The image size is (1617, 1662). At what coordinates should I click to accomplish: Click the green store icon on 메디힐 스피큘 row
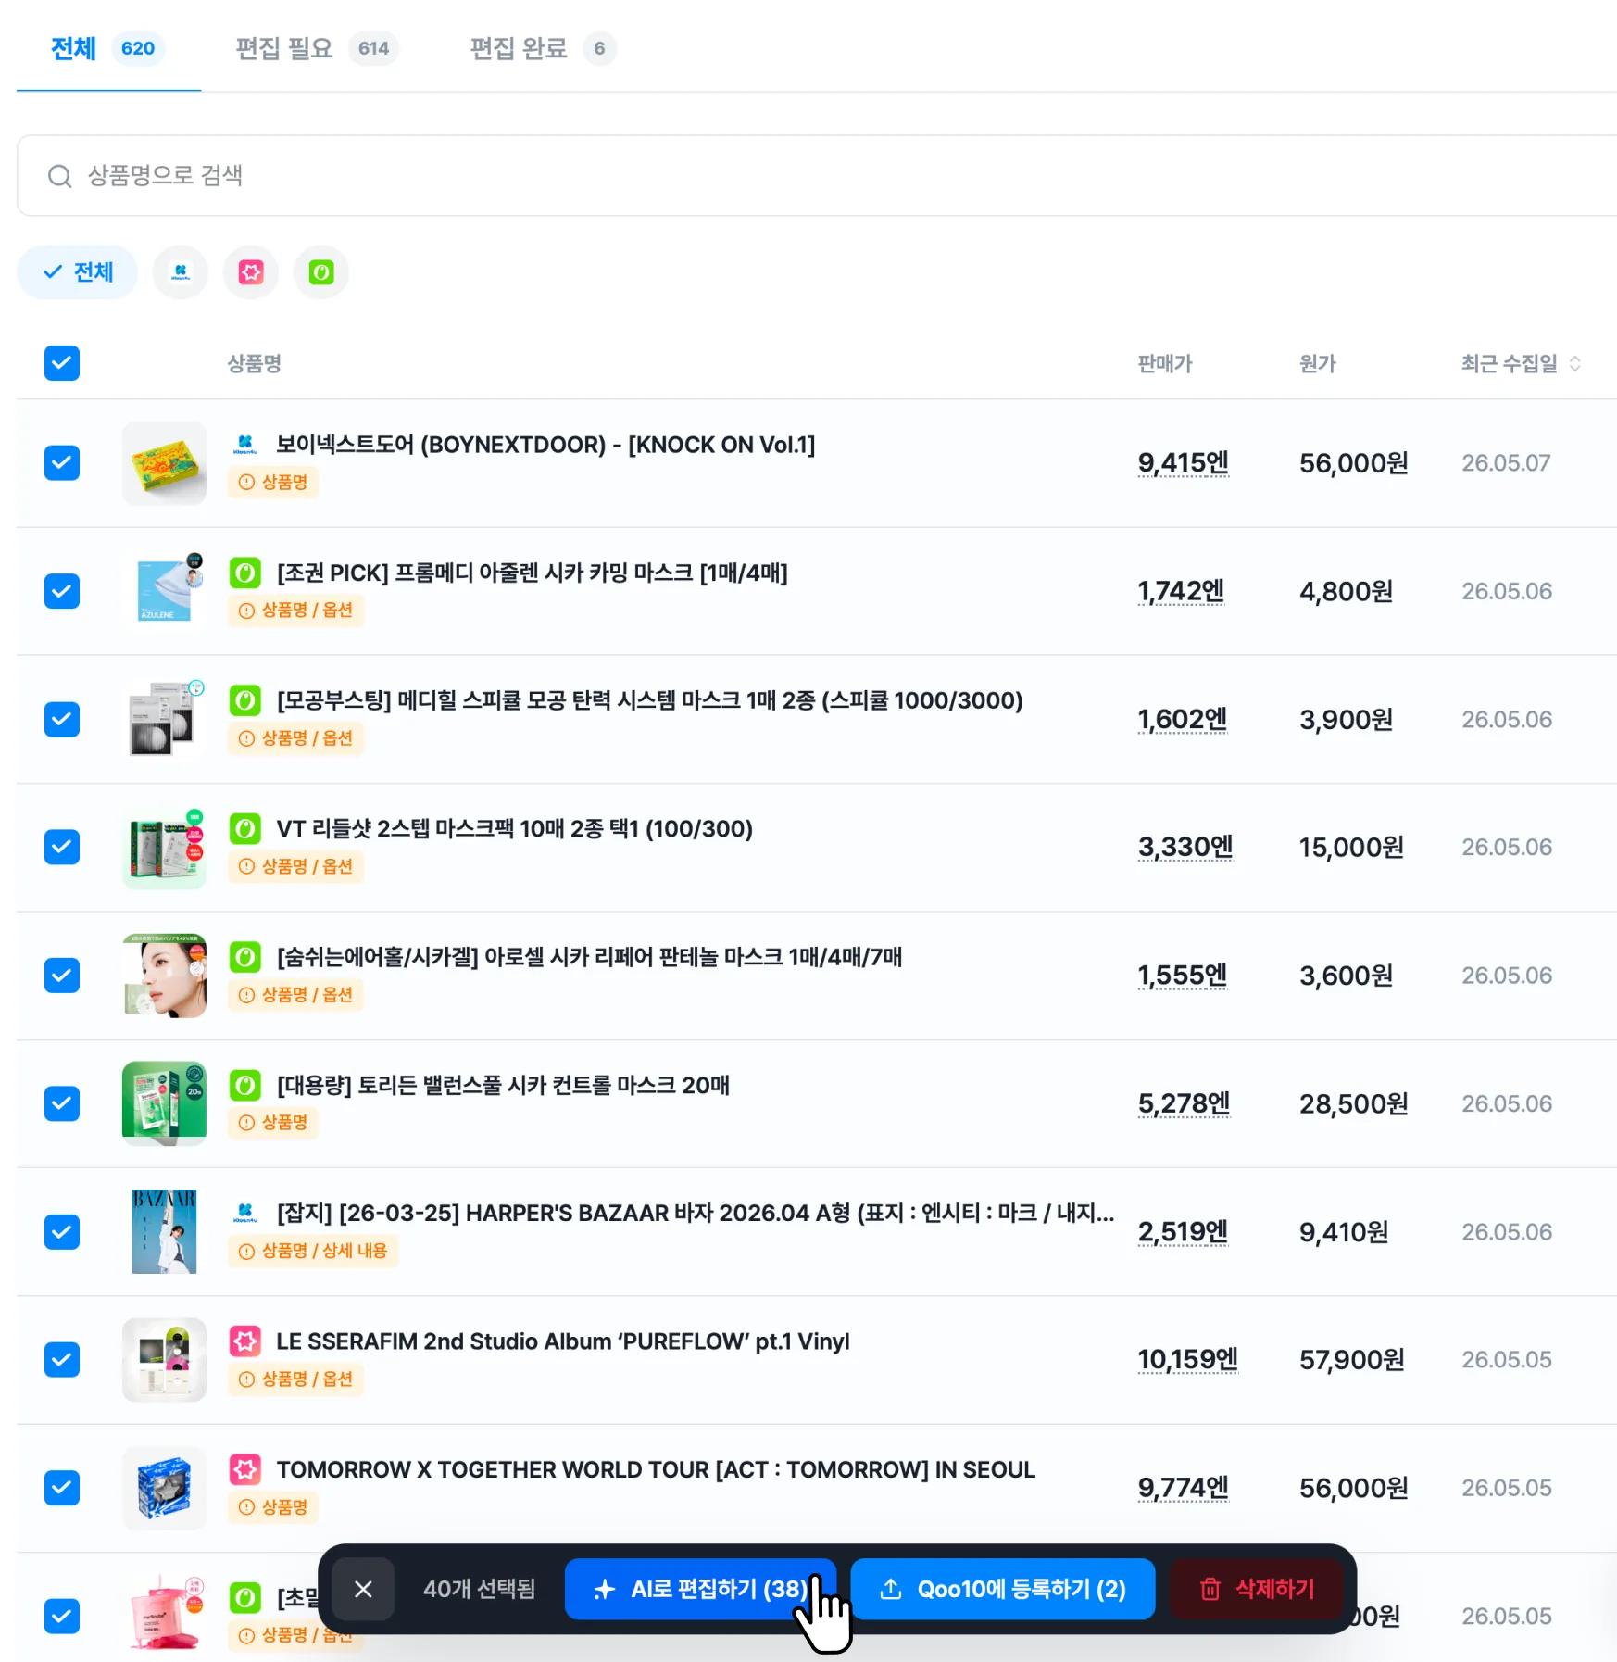(245, 701)
